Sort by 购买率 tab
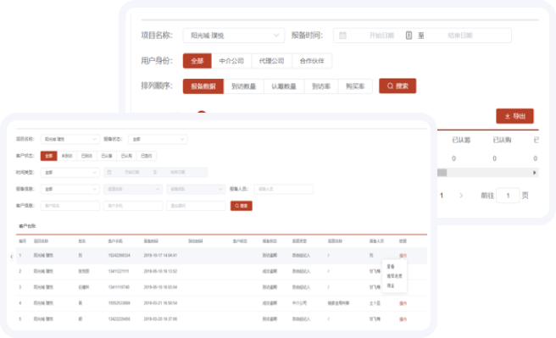This screenshot has height=338, width=556. [x=355, y=86]
